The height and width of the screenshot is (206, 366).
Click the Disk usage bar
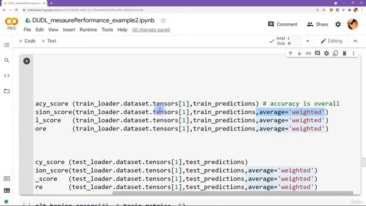[295, 43]
